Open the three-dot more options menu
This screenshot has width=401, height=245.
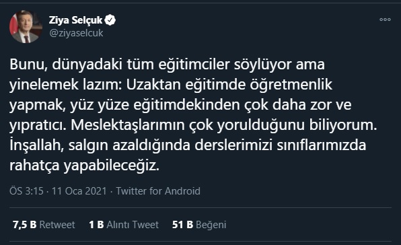point(385,20)
